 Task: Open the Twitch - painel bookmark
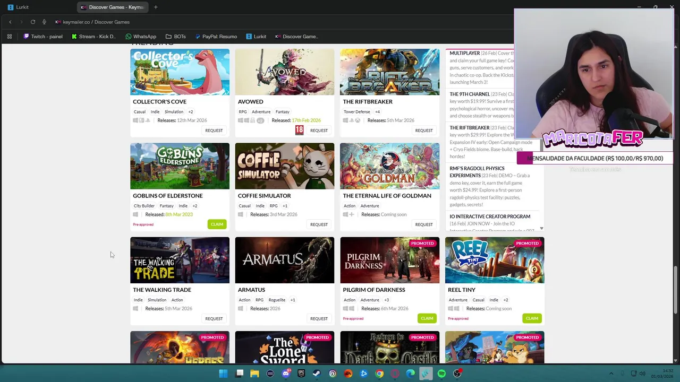pos(43,37)
